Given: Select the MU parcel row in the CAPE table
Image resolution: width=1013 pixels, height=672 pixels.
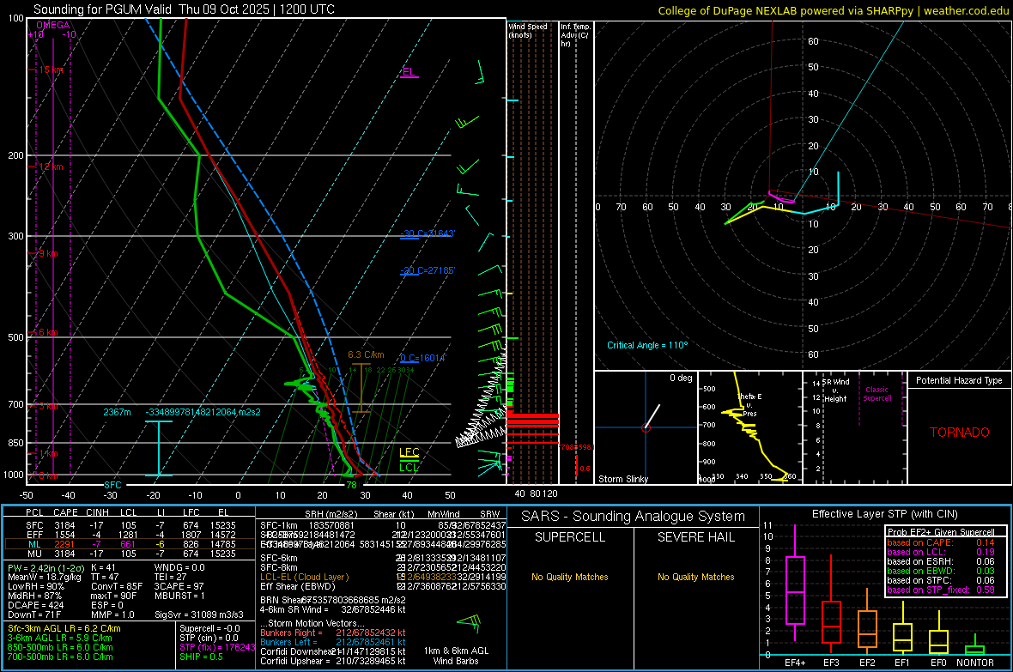Looking at the screenshot, I should click(x=130, y=554).
